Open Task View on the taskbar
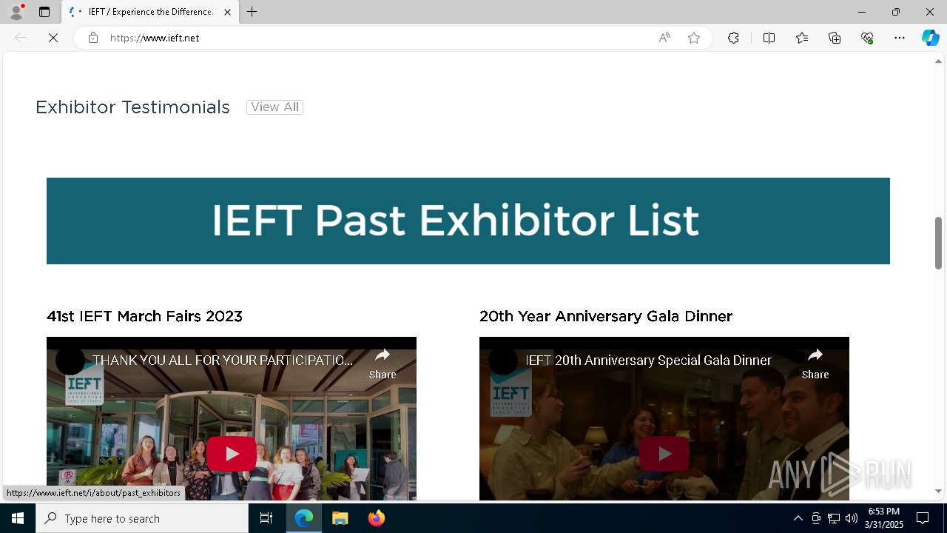This screenshot has height=533, width=947. (x=266, y=518)
